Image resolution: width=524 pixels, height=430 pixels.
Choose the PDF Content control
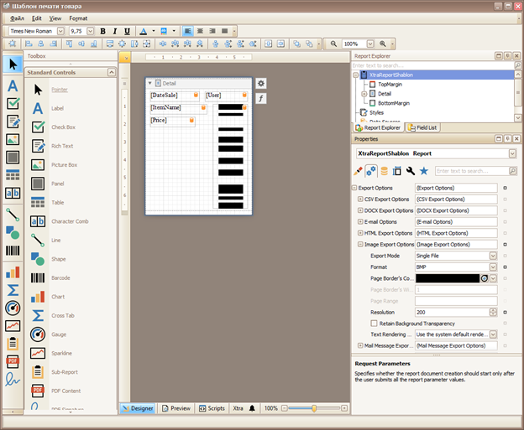[x=65, y=391]
